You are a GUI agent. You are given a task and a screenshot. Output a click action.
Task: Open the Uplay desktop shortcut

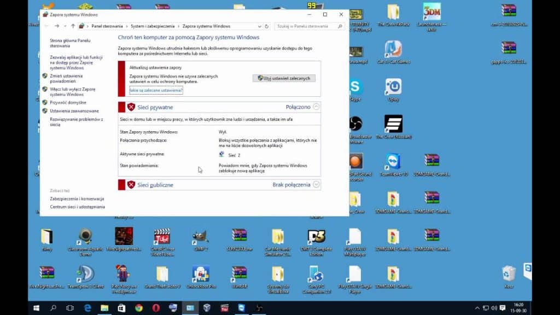tap(393, 90)
